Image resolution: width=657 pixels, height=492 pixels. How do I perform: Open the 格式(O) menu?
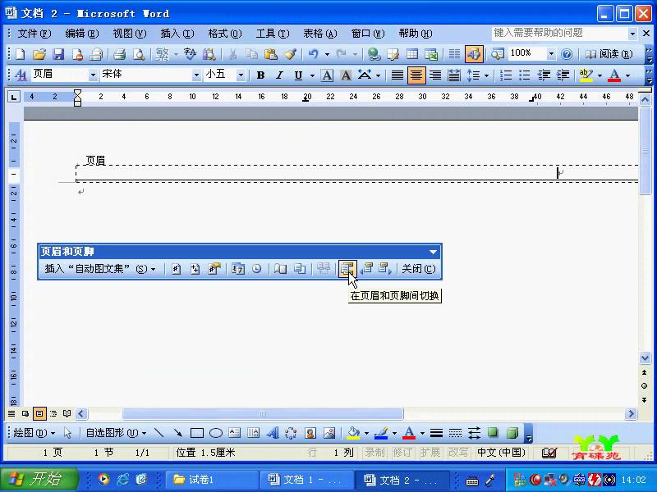[225, 34]
